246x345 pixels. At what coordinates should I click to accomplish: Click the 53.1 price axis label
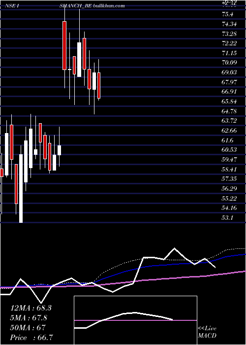pyautogui.click(x=227, y=218)
